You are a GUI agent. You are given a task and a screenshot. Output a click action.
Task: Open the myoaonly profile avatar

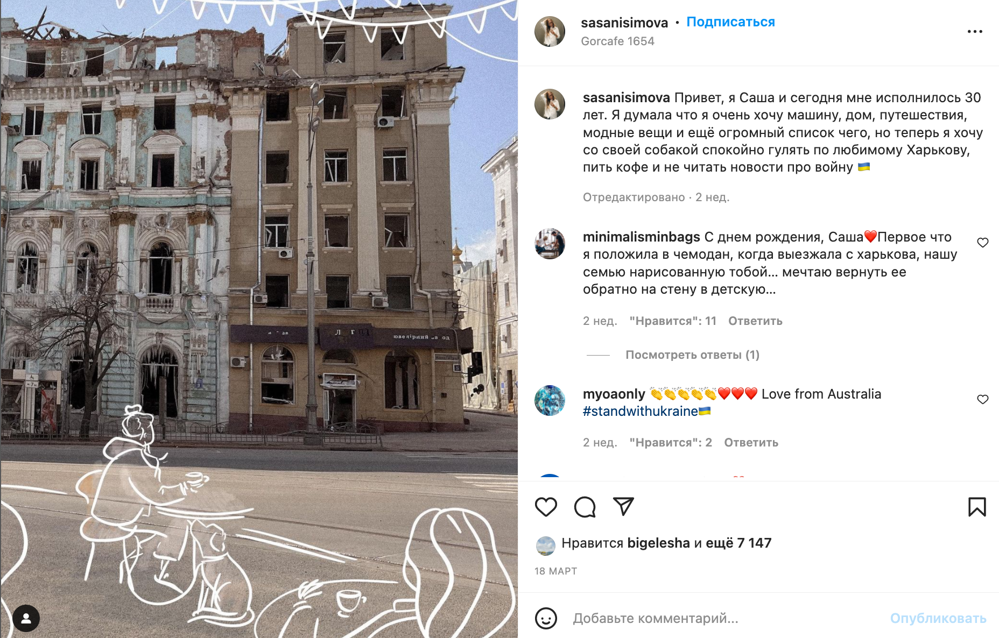click(x=550, y=400)
